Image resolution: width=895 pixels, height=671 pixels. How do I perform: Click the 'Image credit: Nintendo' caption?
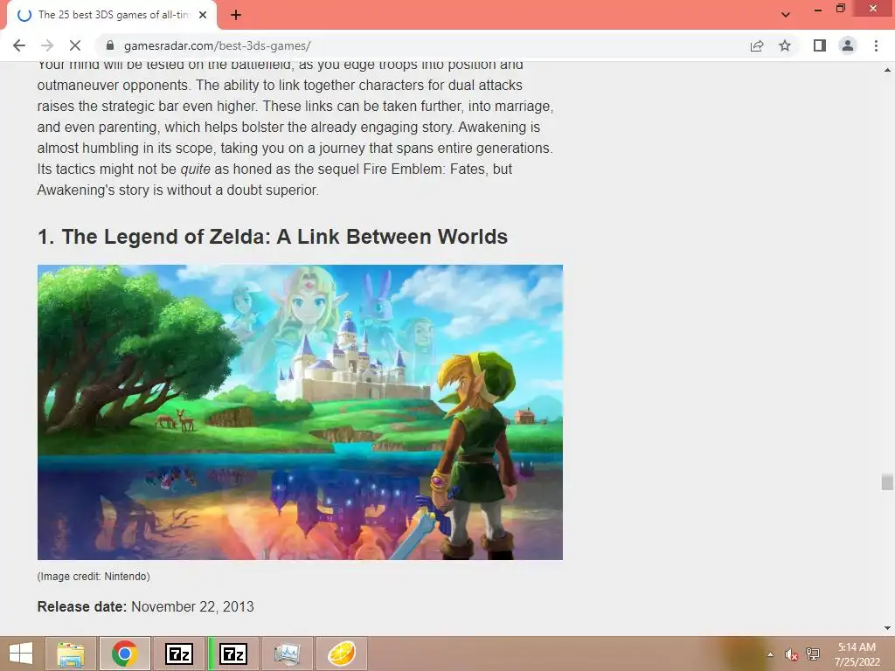tap(94, 577)
